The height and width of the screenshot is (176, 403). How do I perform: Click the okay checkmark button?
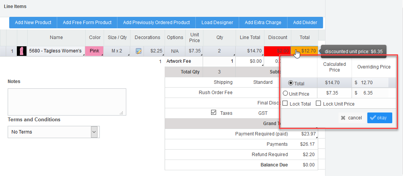tap(380, 118)
